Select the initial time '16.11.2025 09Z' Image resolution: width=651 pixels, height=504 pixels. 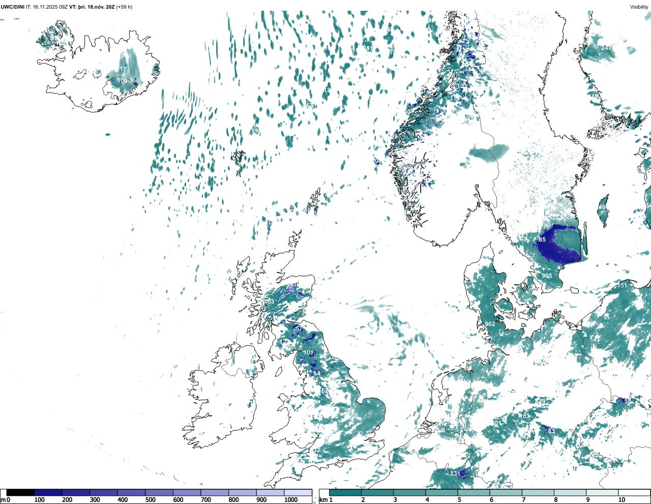50,7
